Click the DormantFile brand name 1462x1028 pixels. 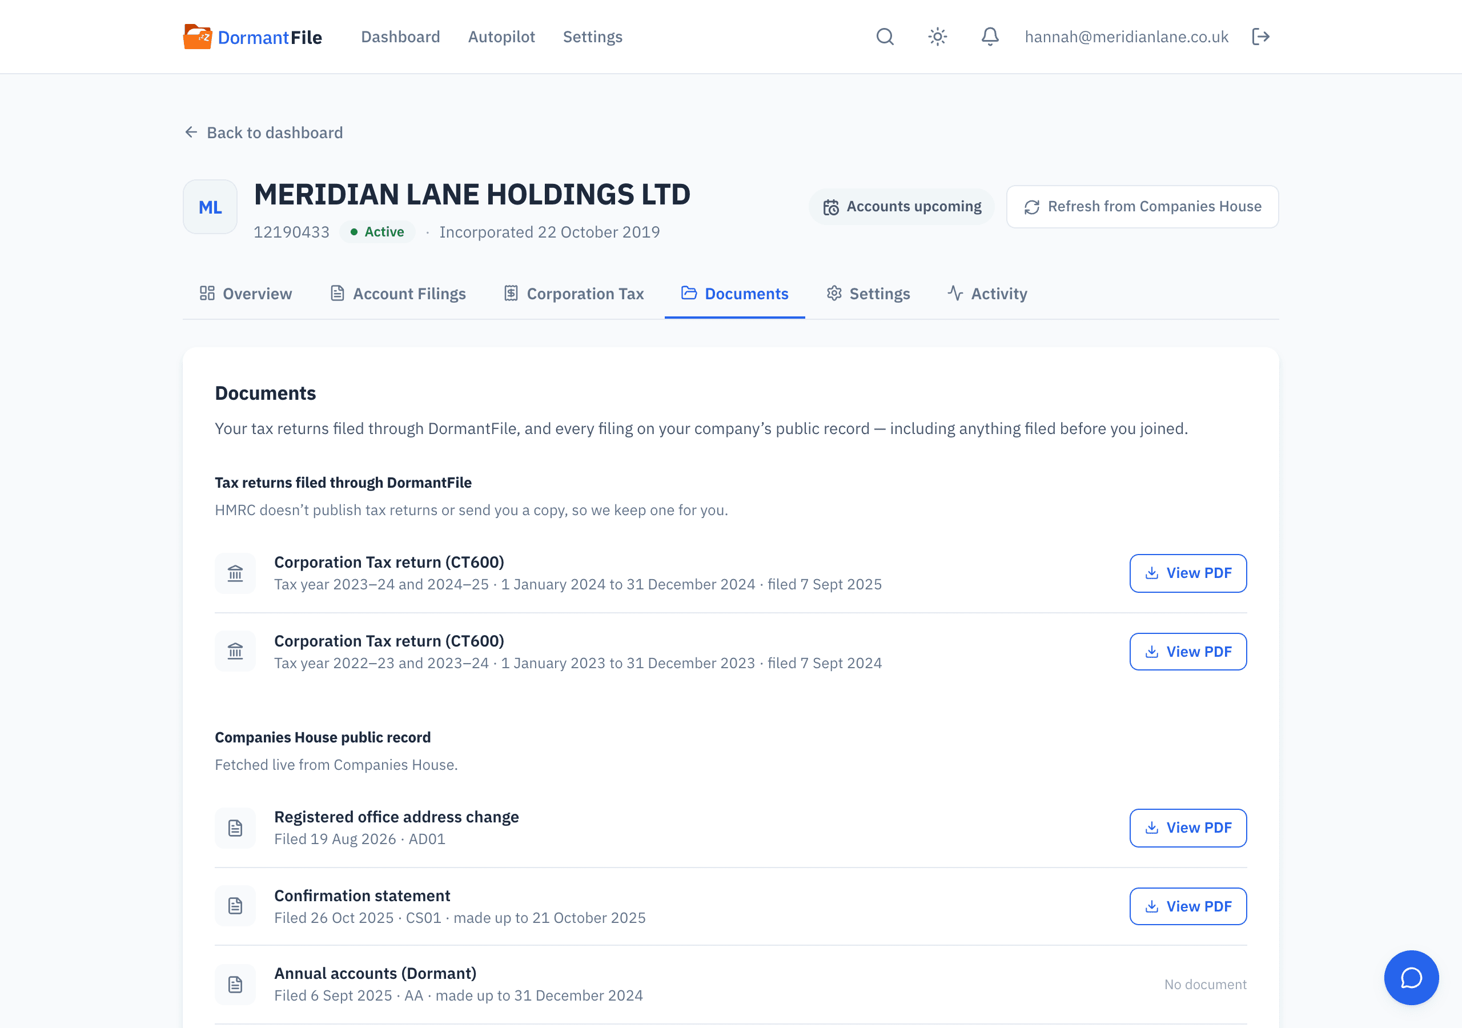click(270, 38)
